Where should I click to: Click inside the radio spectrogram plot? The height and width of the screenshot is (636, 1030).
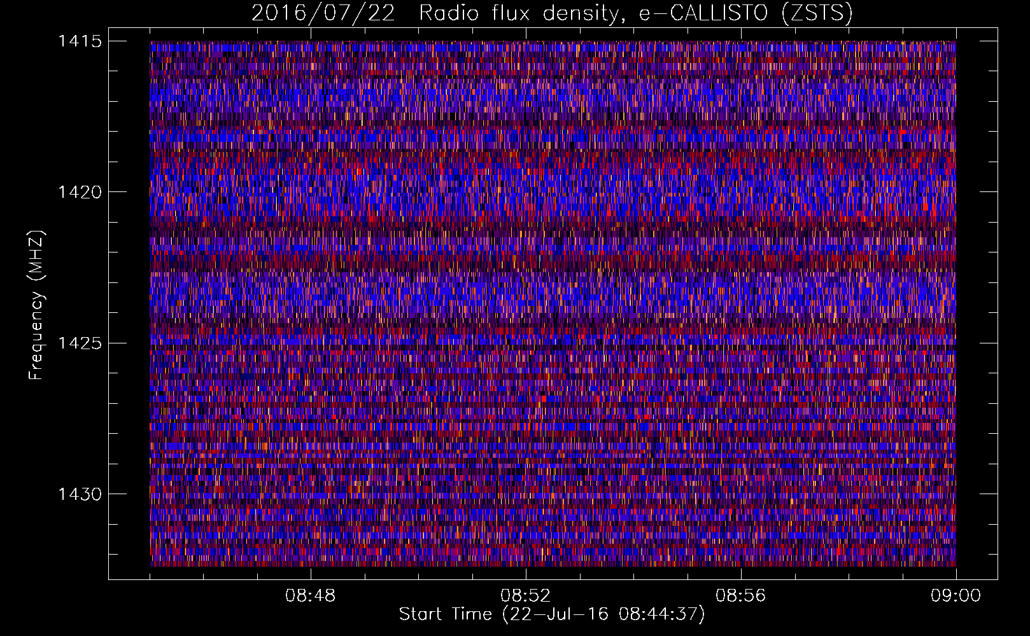[553, 304]
